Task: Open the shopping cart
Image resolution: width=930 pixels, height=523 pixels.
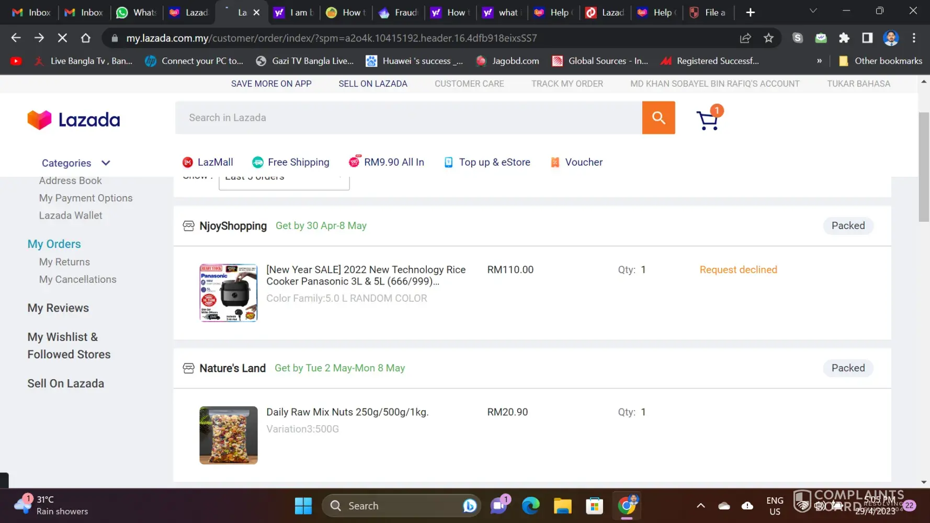Action: (709, 119)
